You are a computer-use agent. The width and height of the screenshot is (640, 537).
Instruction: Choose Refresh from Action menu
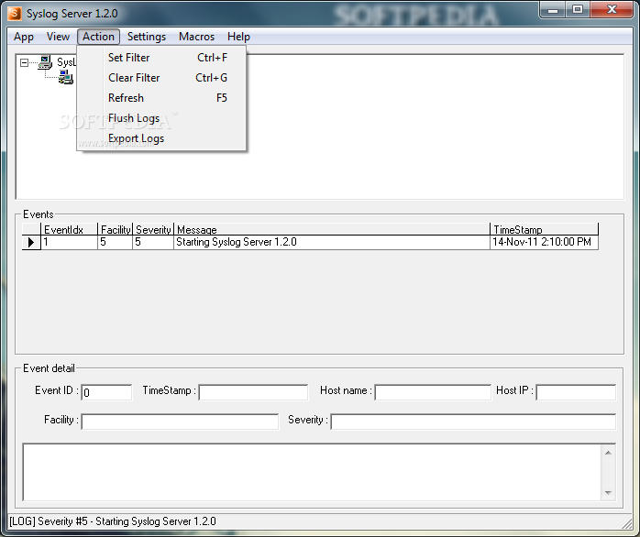161,98
